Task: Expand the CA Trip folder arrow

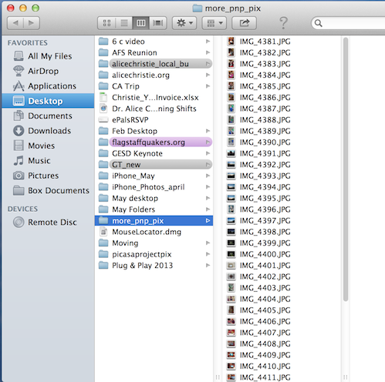Action: (208, 86)
